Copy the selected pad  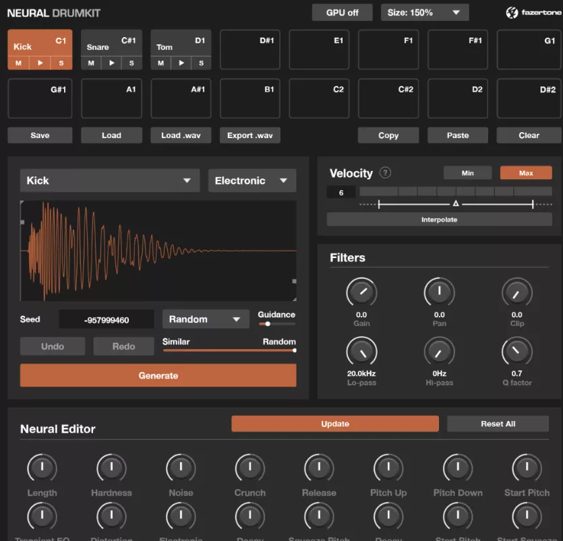coord(388,135)
